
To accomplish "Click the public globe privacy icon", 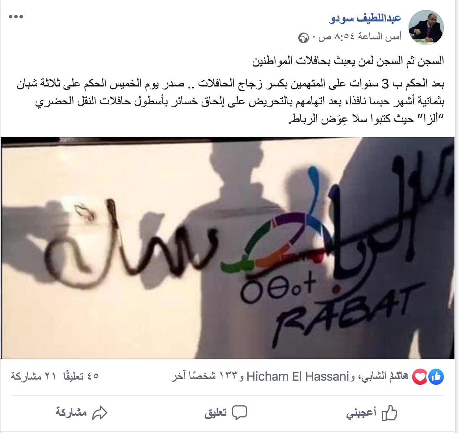I will [303, 37].
